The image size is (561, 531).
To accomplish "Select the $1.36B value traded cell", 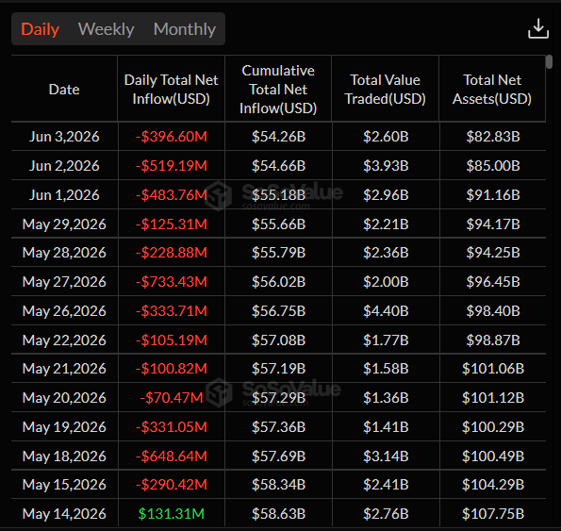I will click(x=386, y=398).
